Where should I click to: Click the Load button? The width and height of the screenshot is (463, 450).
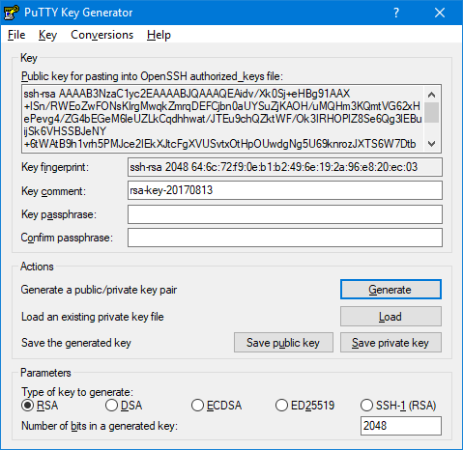pos(391,317)
